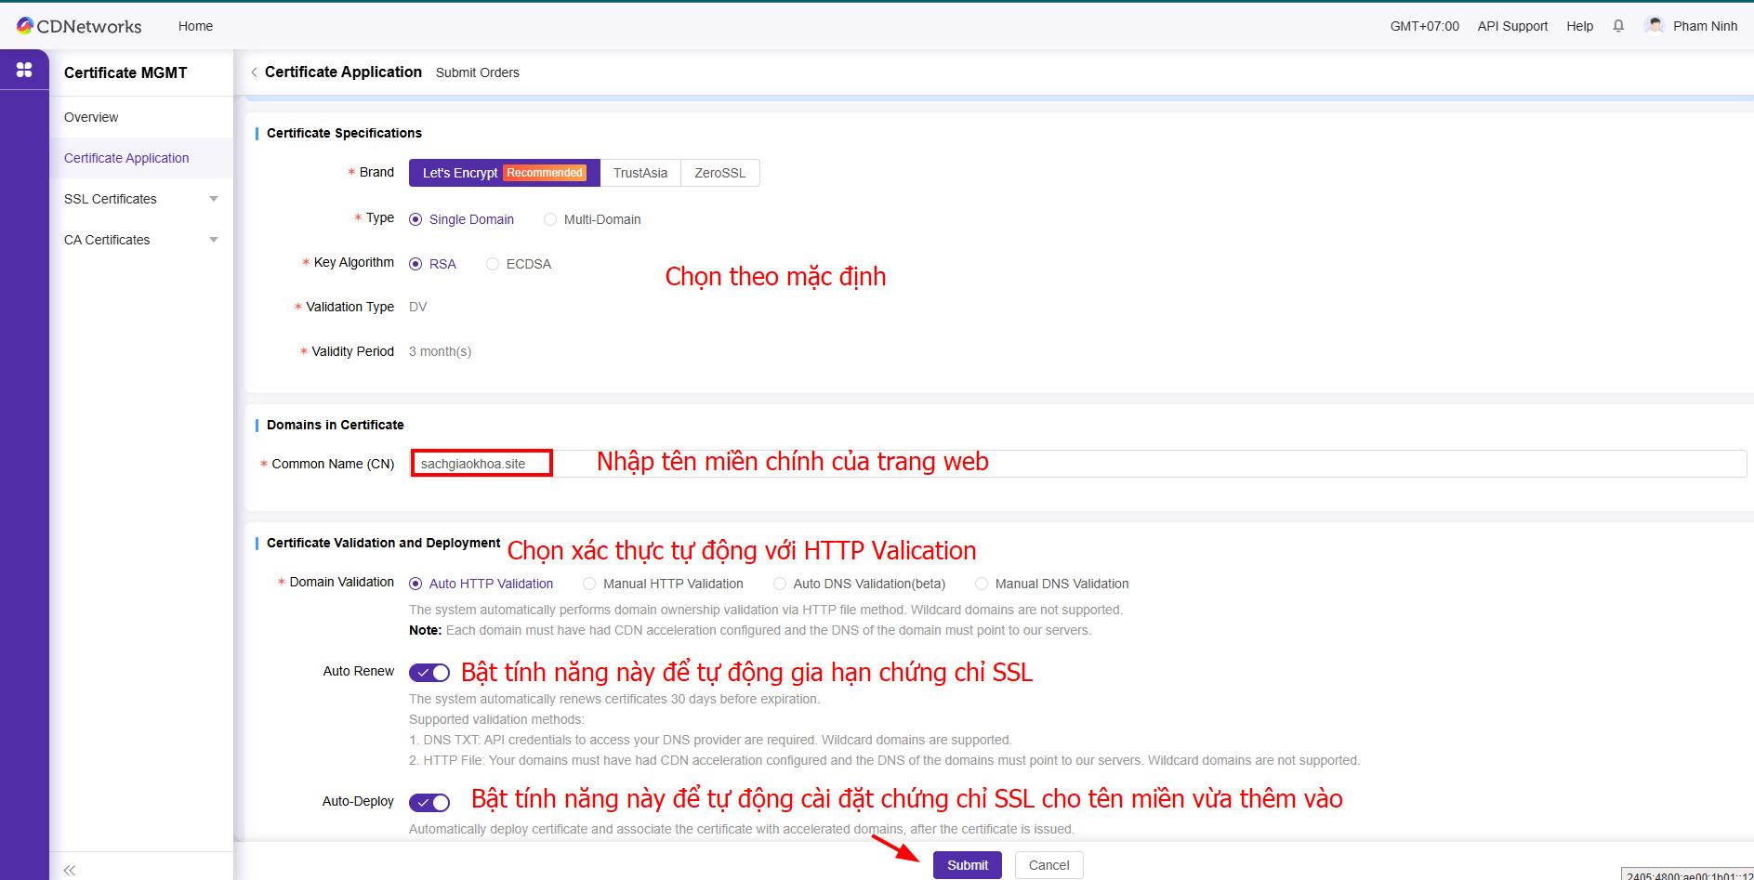This screenshot has height=880, width=1754.
Task: Toggle the Auto Renew switch
Action: (x=429, y=673)
